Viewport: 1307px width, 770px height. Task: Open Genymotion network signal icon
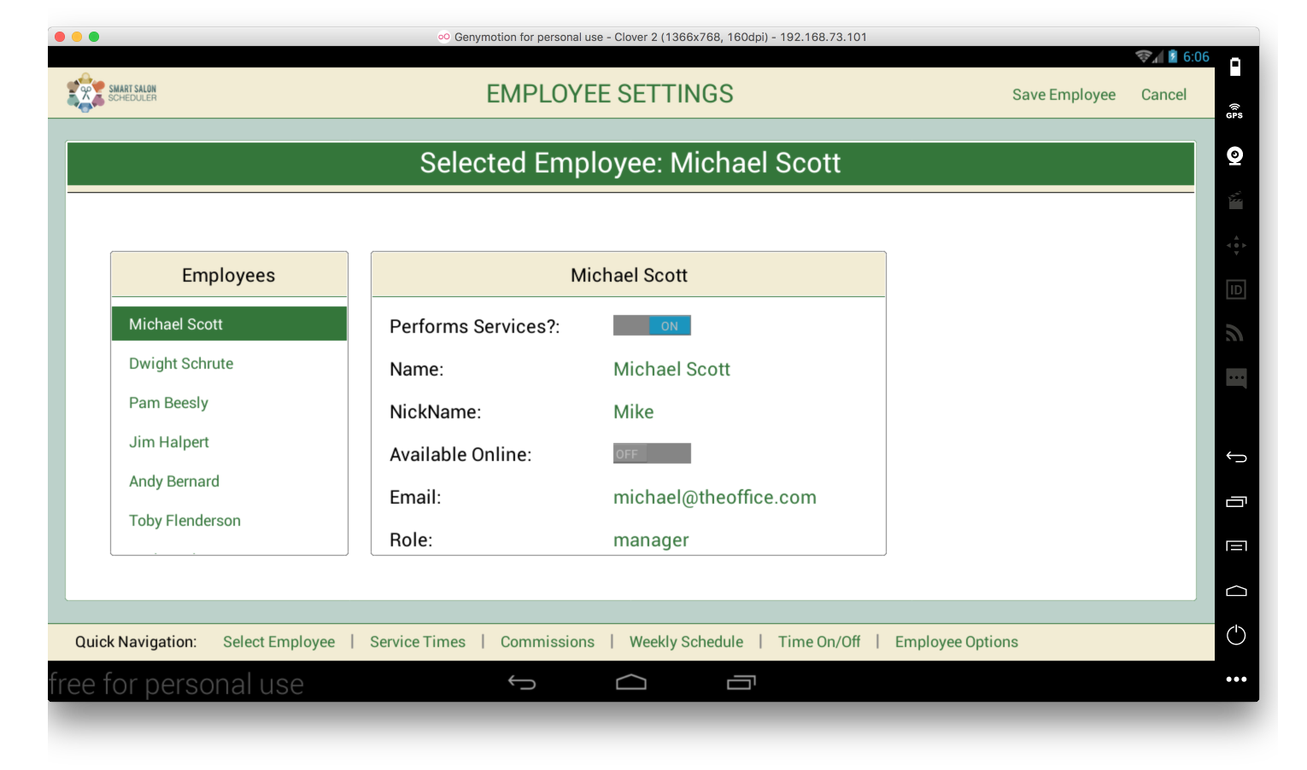point(1235,333)
